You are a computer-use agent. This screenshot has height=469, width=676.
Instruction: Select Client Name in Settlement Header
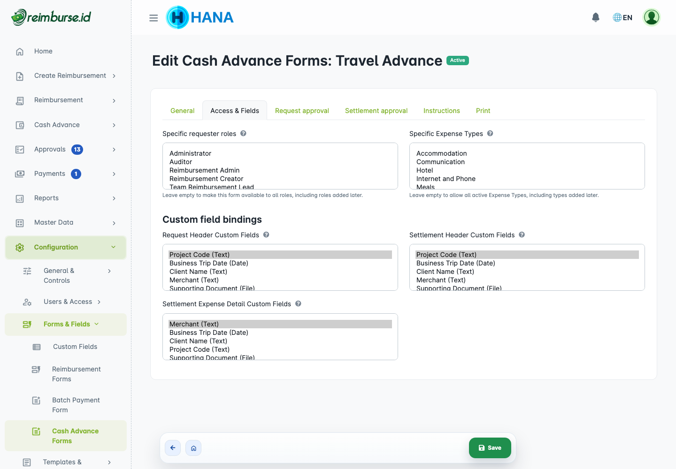pos(527,272)
